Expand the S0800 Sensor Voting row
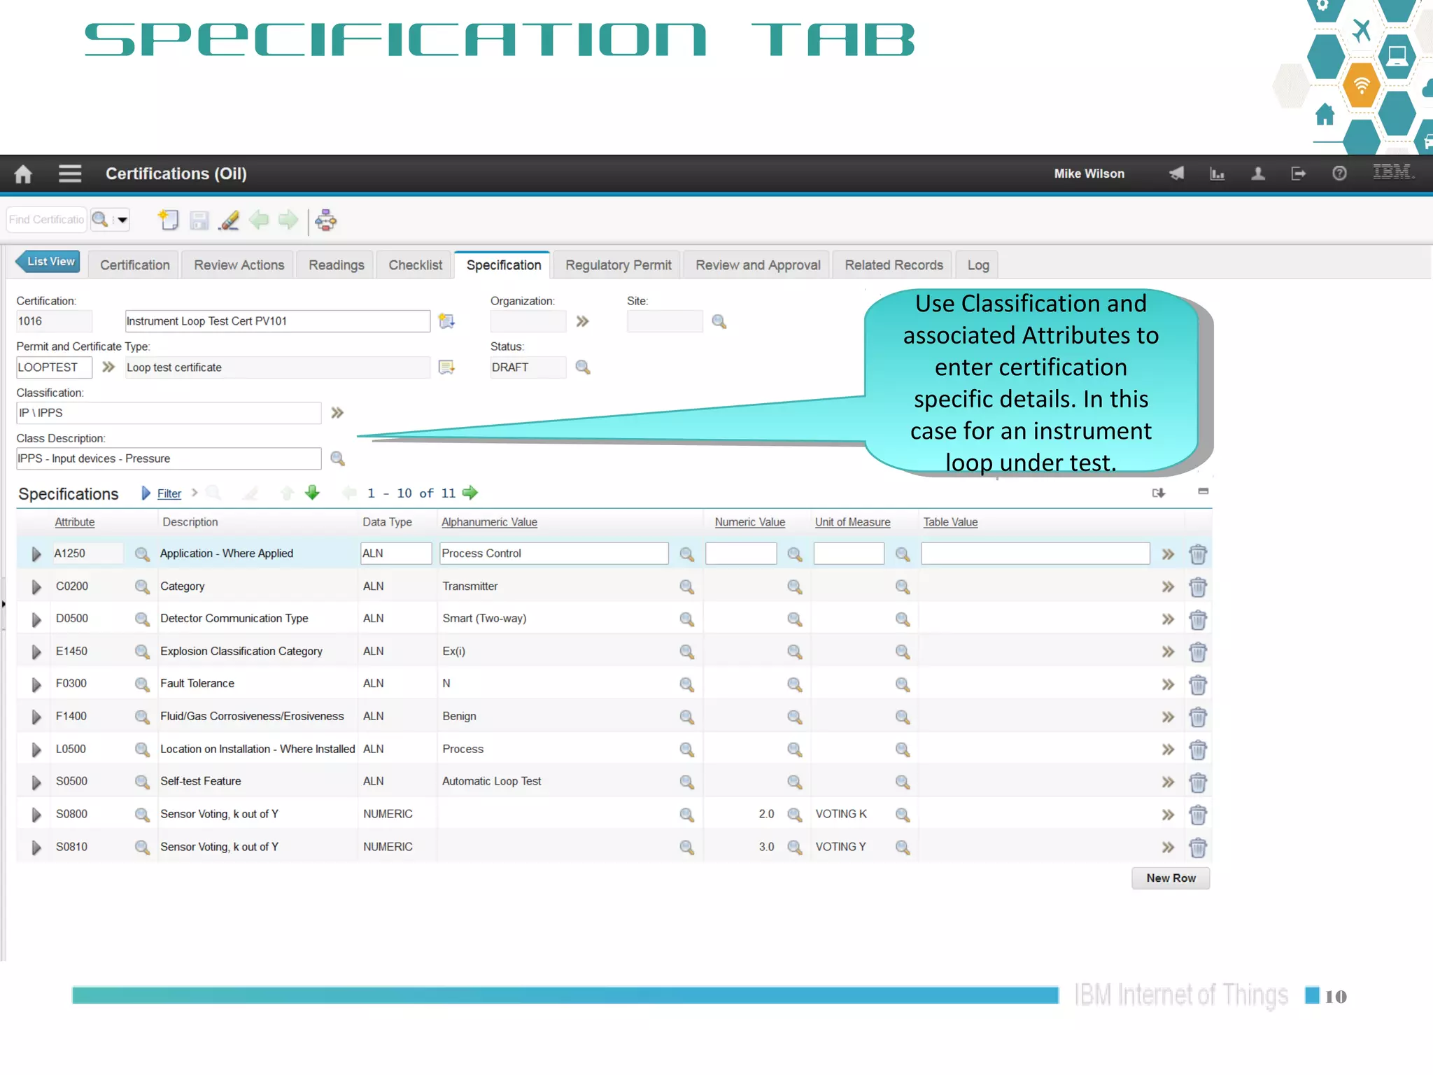 [36, 815]
